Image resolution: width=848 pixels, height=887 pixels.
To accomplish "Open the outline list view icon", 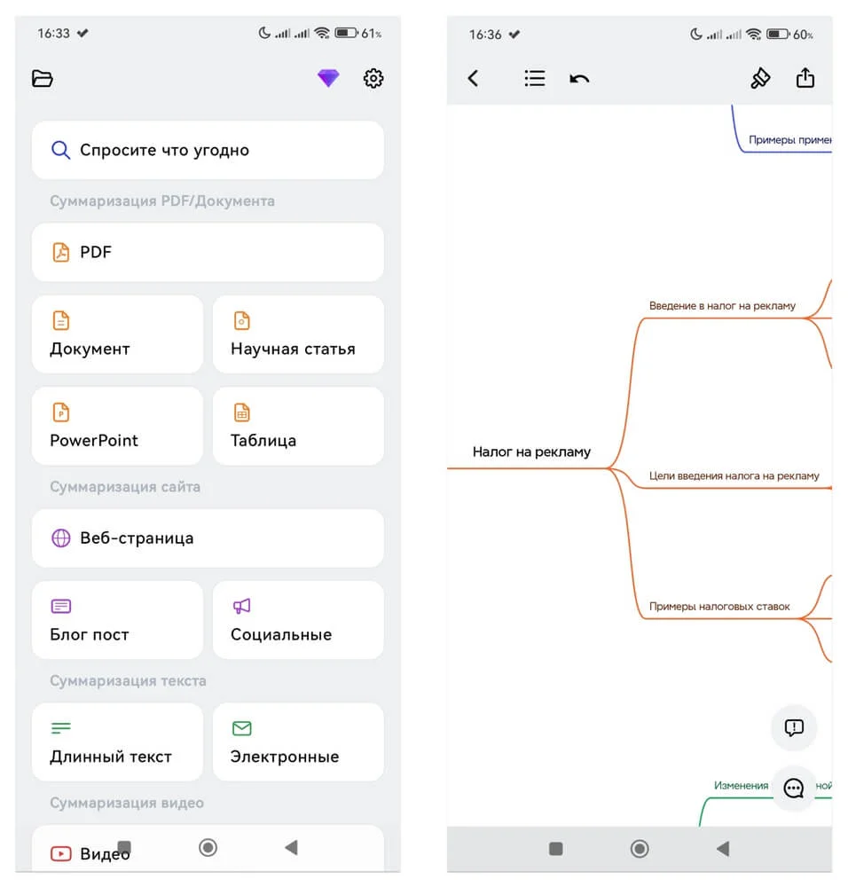I will (534, 79).
